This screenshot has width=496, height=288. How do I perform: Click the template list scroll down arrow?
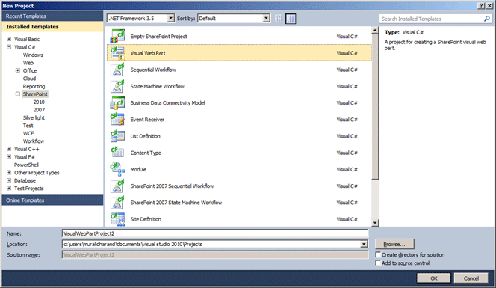pyautogui.click(x=375, y=223)
